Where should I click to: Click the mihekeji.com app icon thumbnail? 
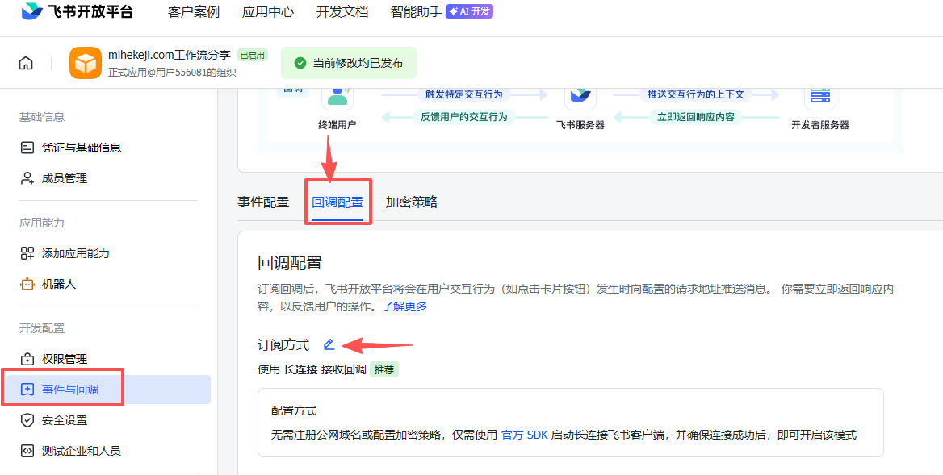pos(85,62)
